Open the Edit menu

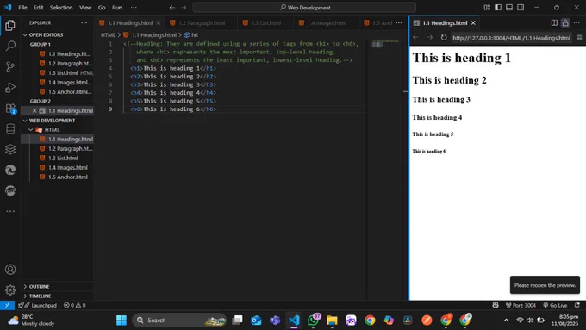[38, 8]
